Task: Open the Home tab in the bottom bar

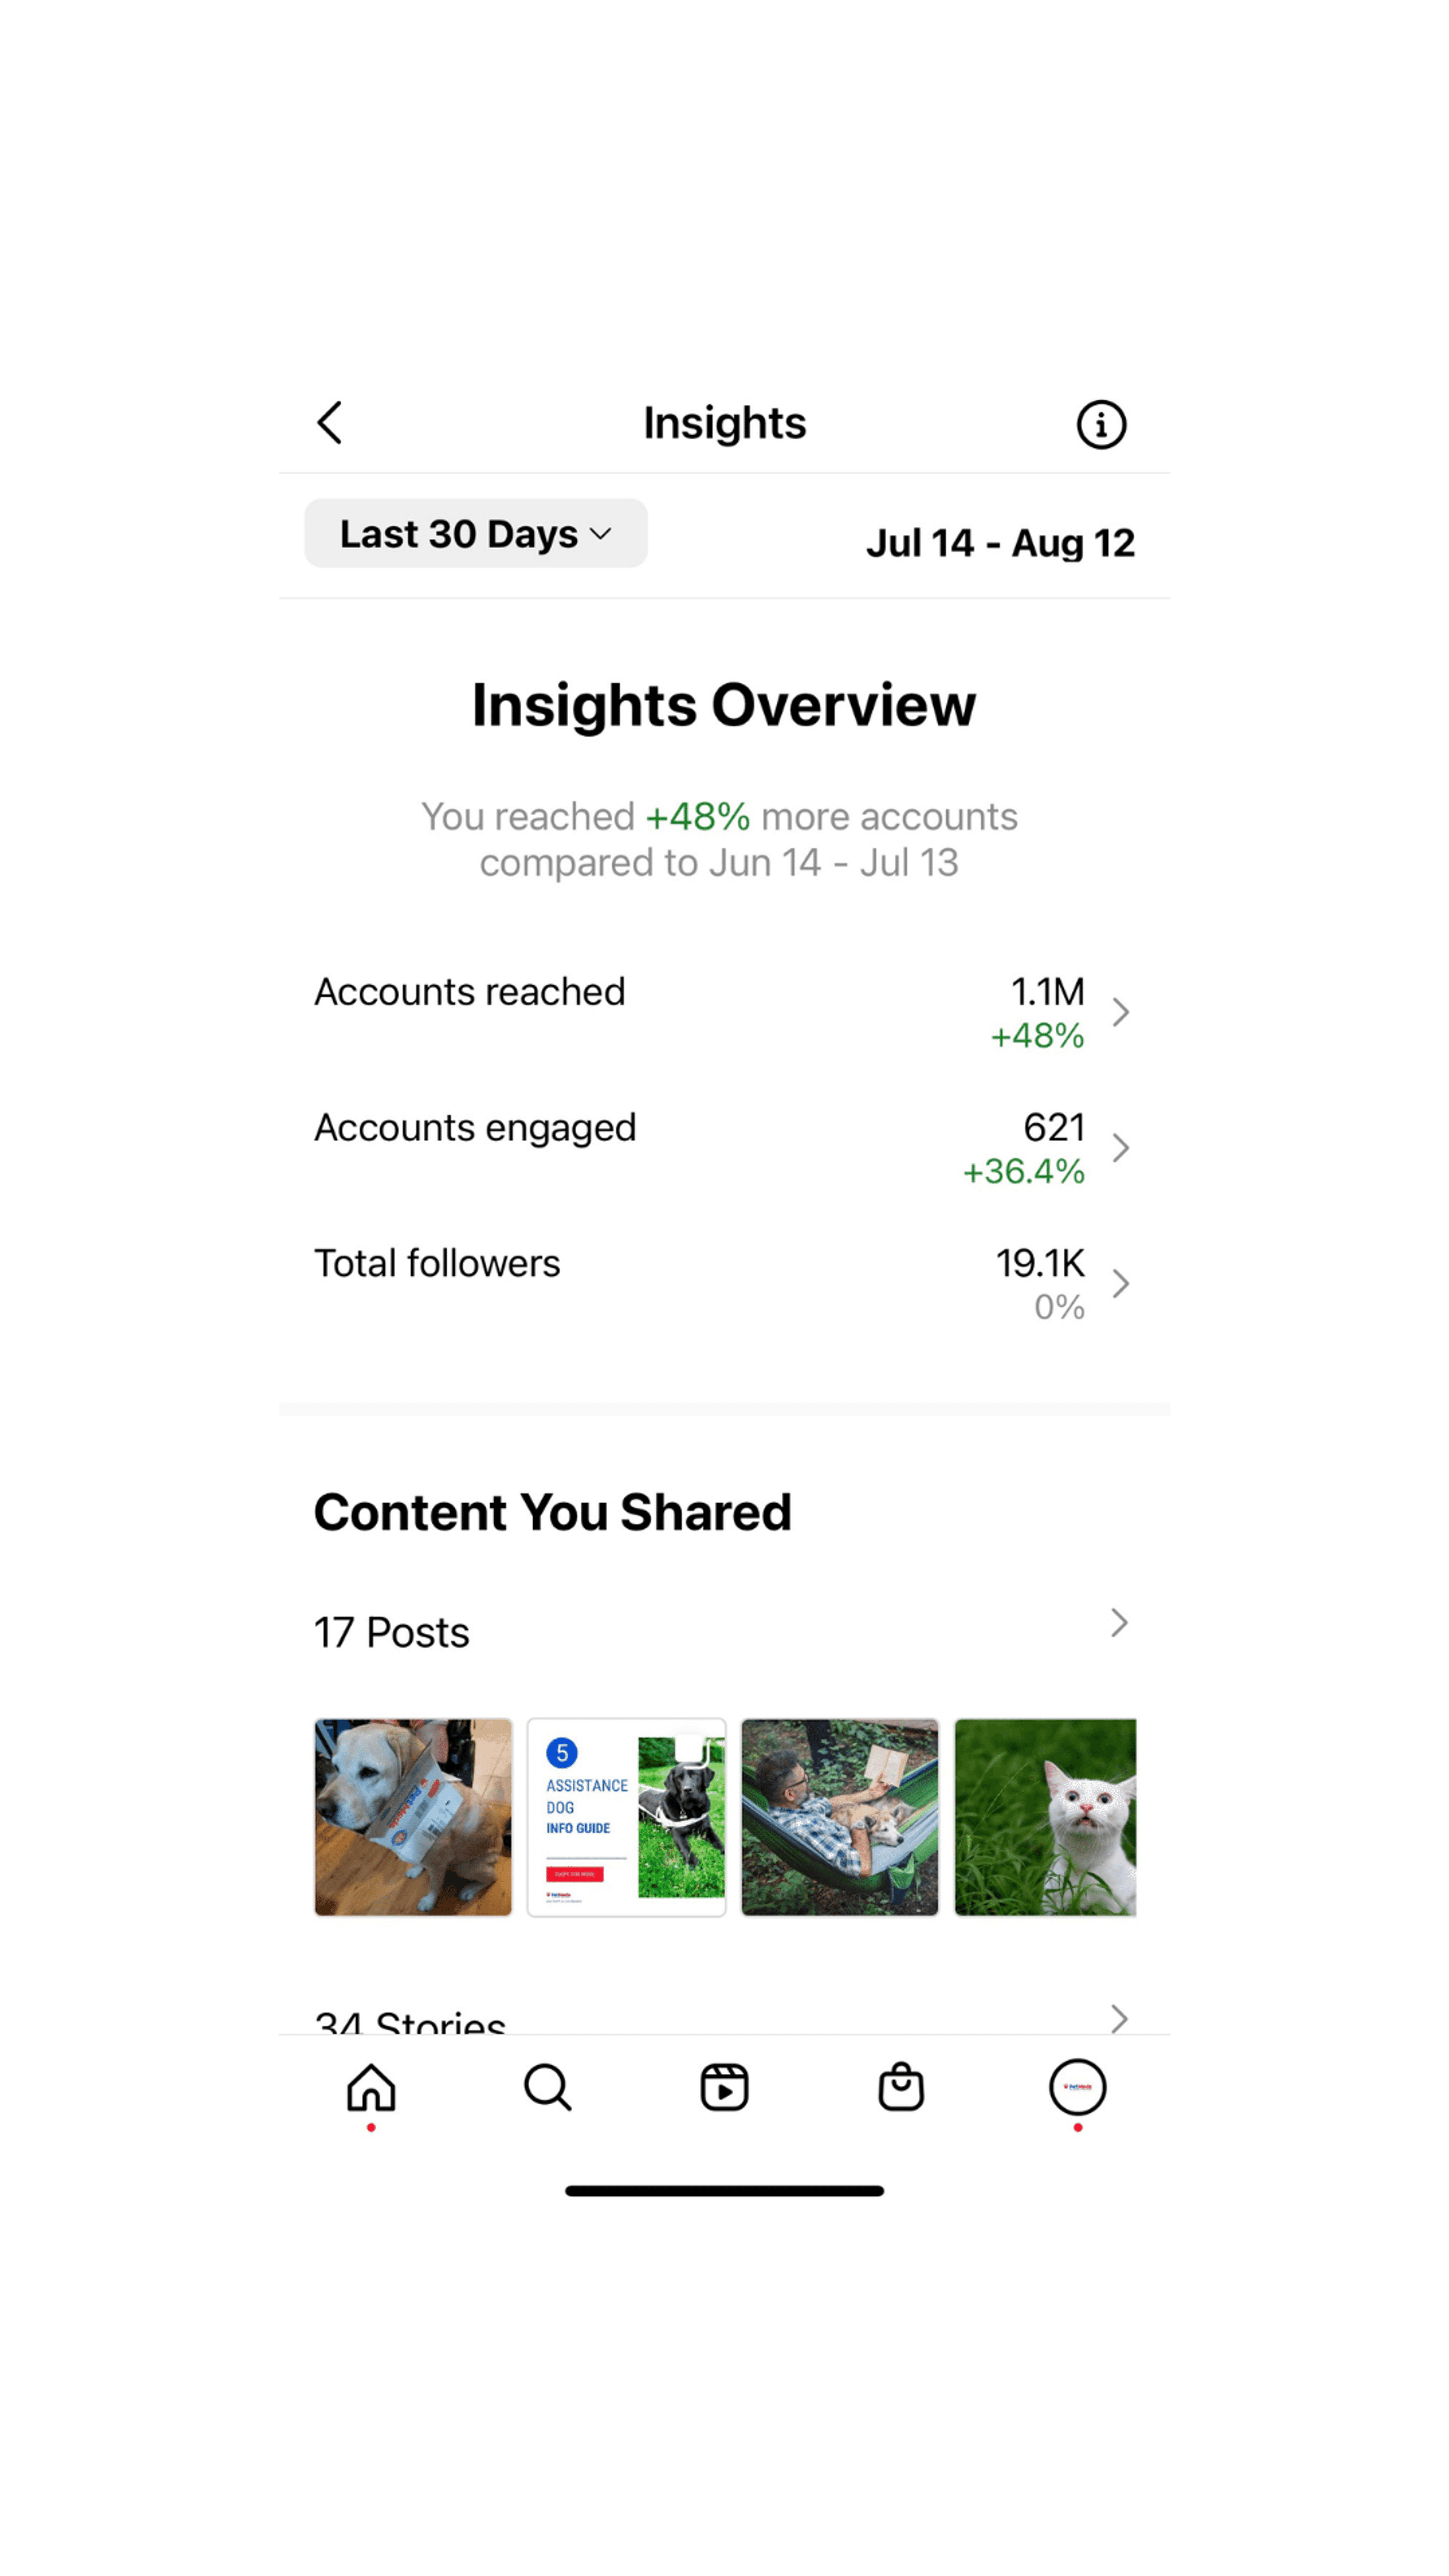Action: click(x=371, y=2088)
